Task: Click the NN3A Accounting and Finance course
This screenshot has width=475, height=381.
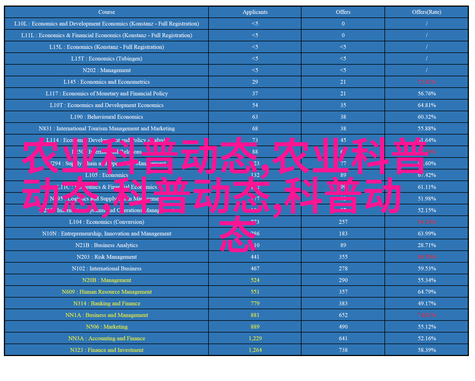Action: pos(106,338)
